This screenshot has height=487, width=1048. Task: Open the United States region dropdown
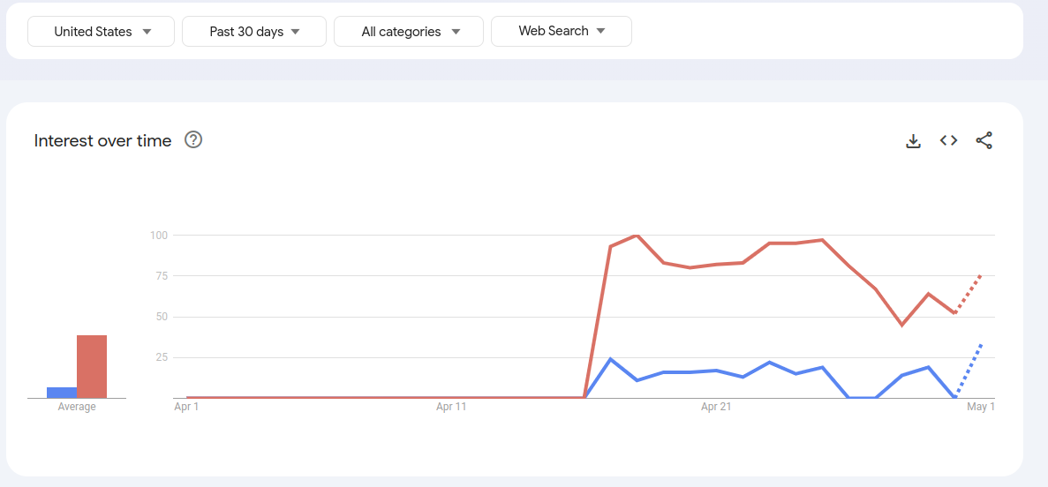[x=102, y=32]
